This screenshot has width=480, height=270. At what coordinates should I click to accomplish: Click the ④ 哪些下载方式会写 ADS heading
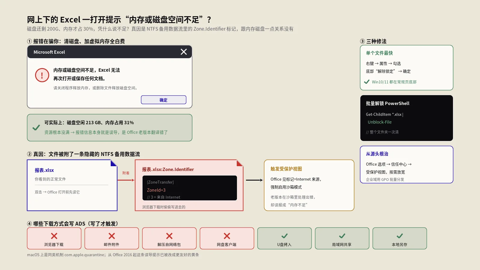coord(74,223)
